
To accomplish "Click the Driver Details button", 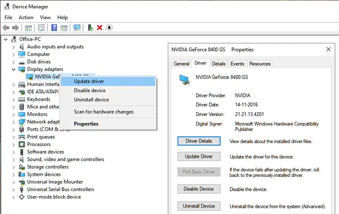I will (x=199, y=141).
